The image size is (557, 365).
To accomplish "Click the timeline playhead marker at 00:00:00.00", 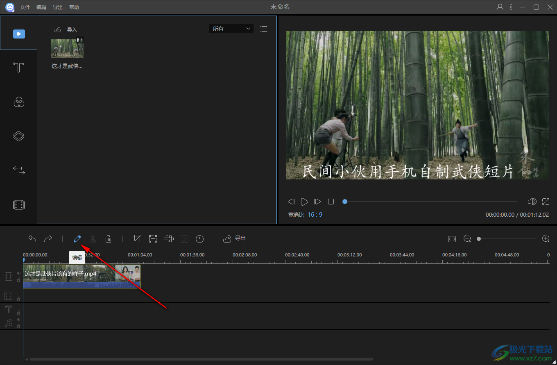I will point(23,261).
